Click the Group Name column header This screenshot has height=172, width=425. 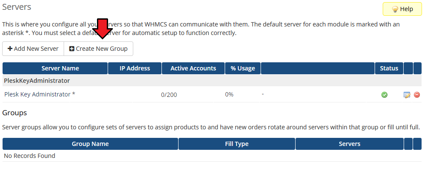click(90, 144)
